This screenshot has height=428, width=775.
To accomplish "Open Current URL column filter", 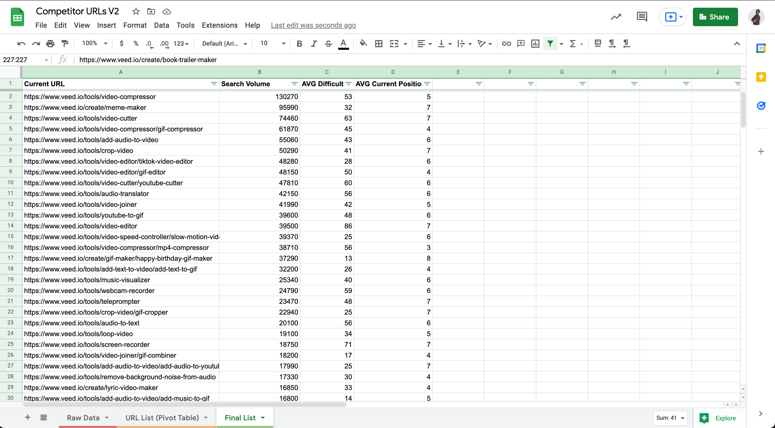I will [x=214, y=84].
